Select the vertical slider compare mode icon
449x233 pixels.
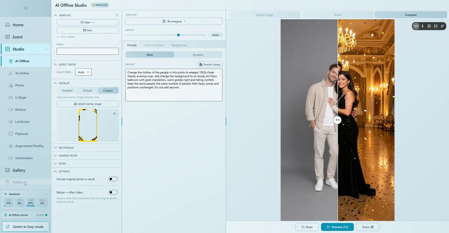tap(423, 26)
